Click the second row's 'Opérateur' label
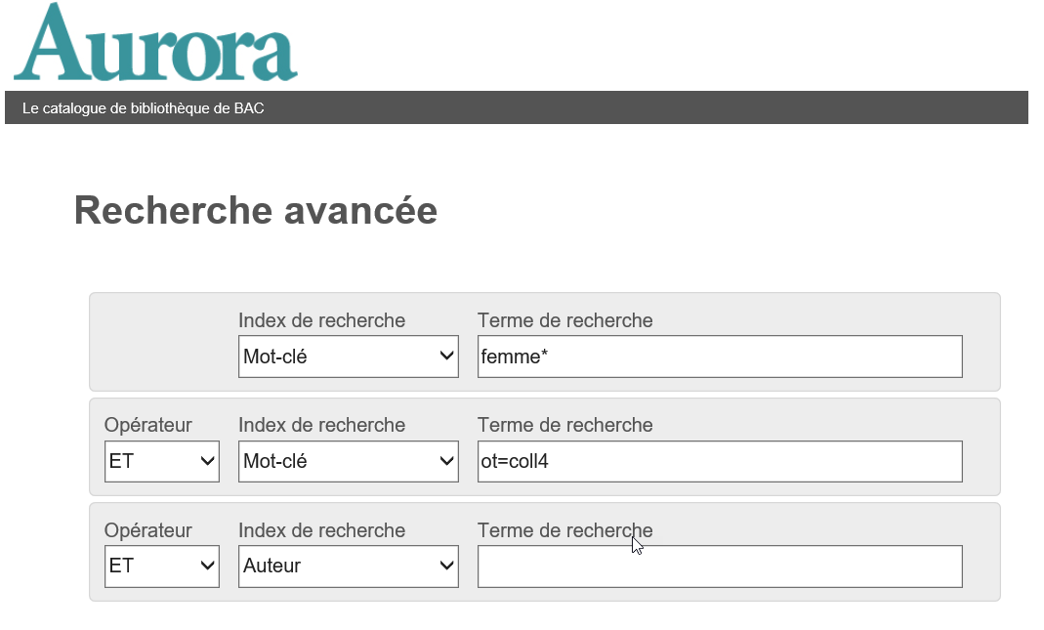The width and height of the screenshot is (1044, 630). click(148, 425)
